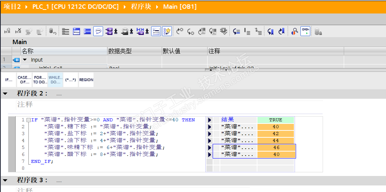386x192 pixels.
Task: Click the outdent text icon with vertical bar
Action: coord(247,31)
